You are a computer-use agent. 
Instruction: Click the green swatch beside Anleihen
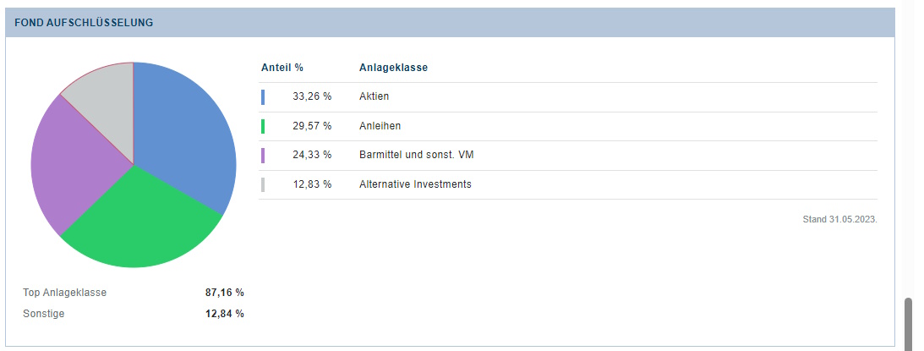[x=263, y=126]
